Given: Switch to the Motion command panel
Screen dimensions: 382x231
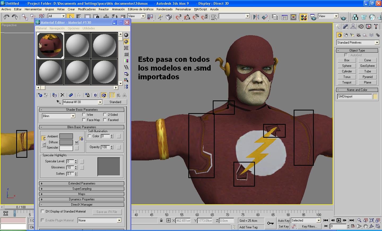Looking at the screenshot, I should pos(361,26).
